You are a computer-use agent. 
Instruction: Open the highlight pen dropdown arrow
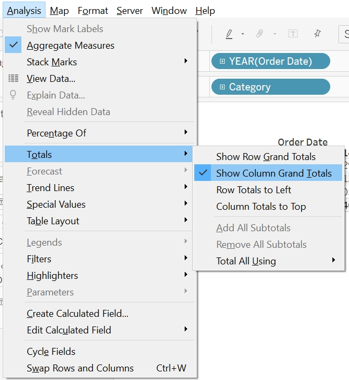242,34
